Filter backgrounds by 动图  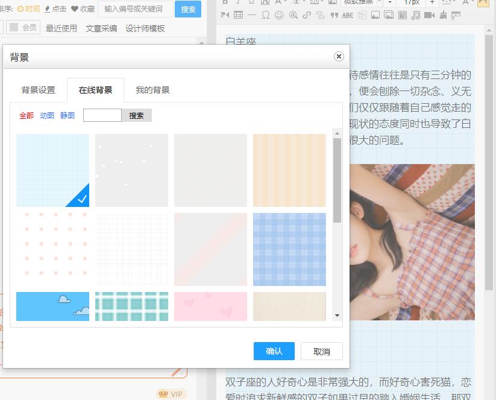click(x=46, y=115)
